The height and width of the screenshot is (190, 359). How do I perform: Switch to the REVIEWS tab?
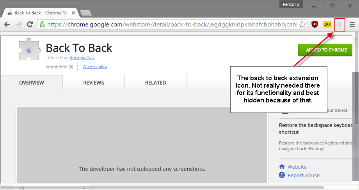click(x=94, y=83)
